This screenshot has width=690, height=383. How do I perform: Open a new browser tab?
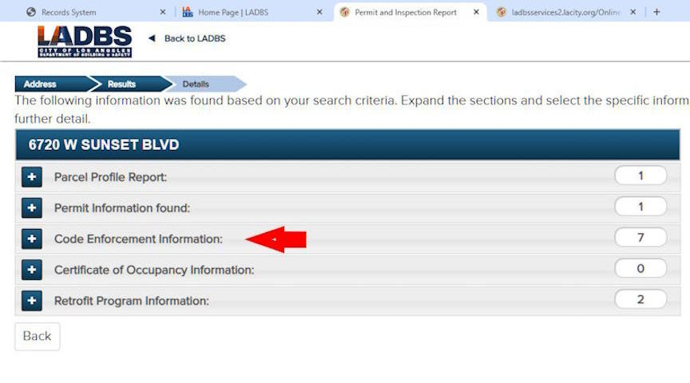pyautogui.click(x=656, y=12)
